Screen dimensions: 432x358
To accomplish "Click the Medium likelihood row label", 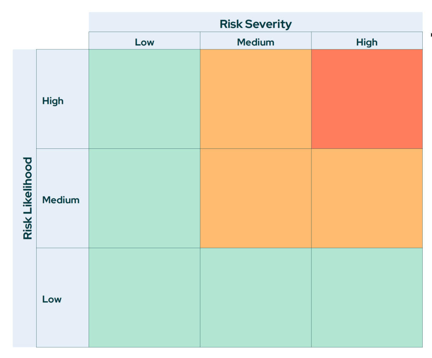I will 61,200.
